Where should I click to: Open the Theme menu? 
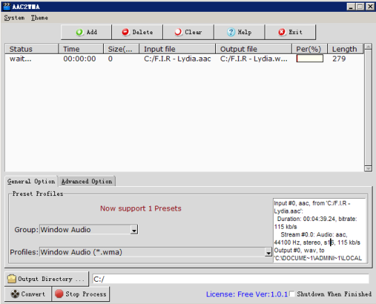40,17
